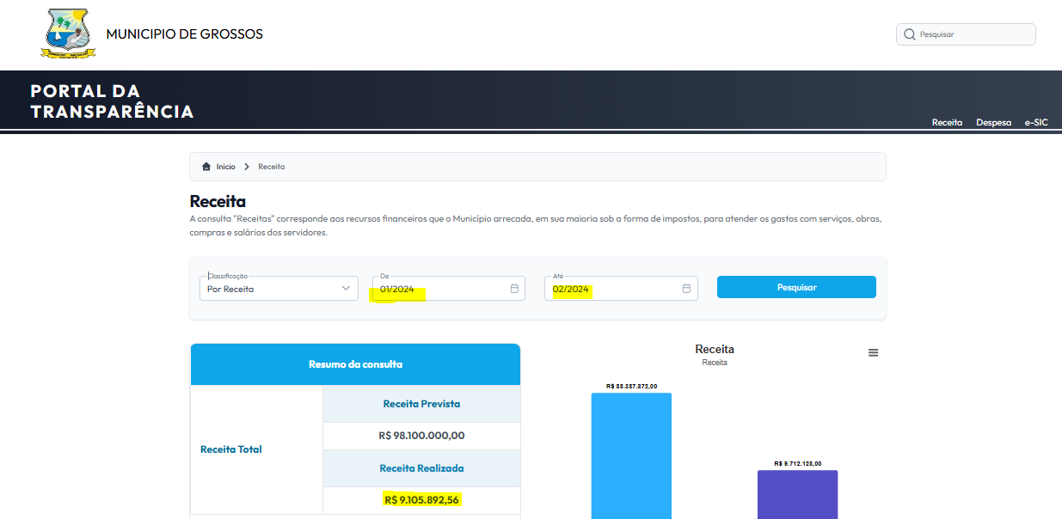The height and width of the screenshot is (519, 1062).
Task: Open the e-SIC menu item
Action: point(1036,123)
